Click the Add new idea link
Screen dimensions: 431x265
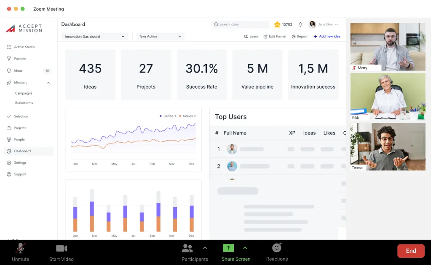pos(327,37)
